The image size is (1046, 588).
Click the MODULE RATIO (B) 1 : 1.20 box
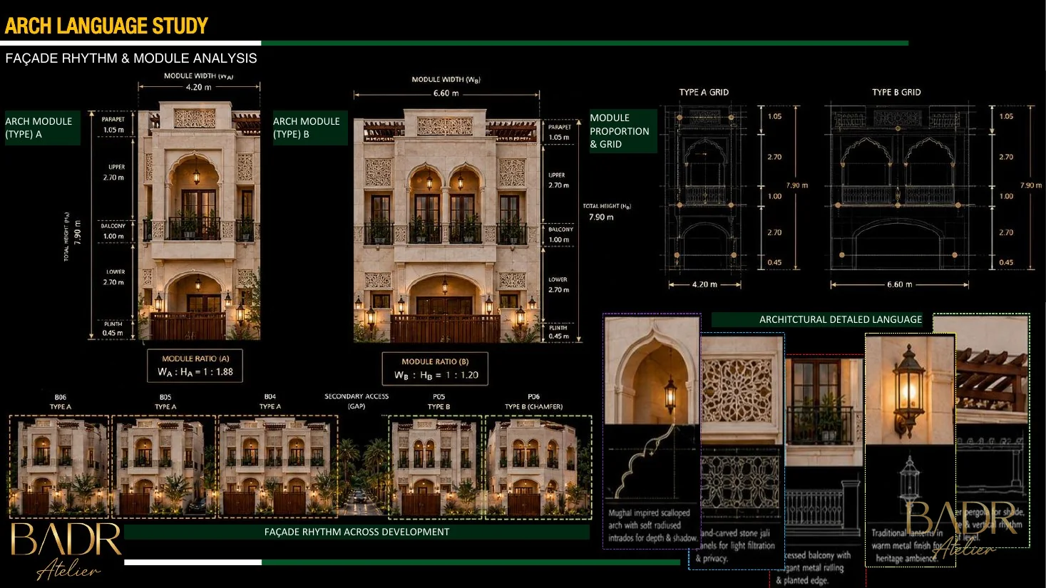[435, 368]
